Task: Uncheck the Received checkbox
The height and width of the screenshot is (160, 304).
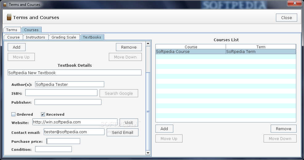Action: (43, 114)
